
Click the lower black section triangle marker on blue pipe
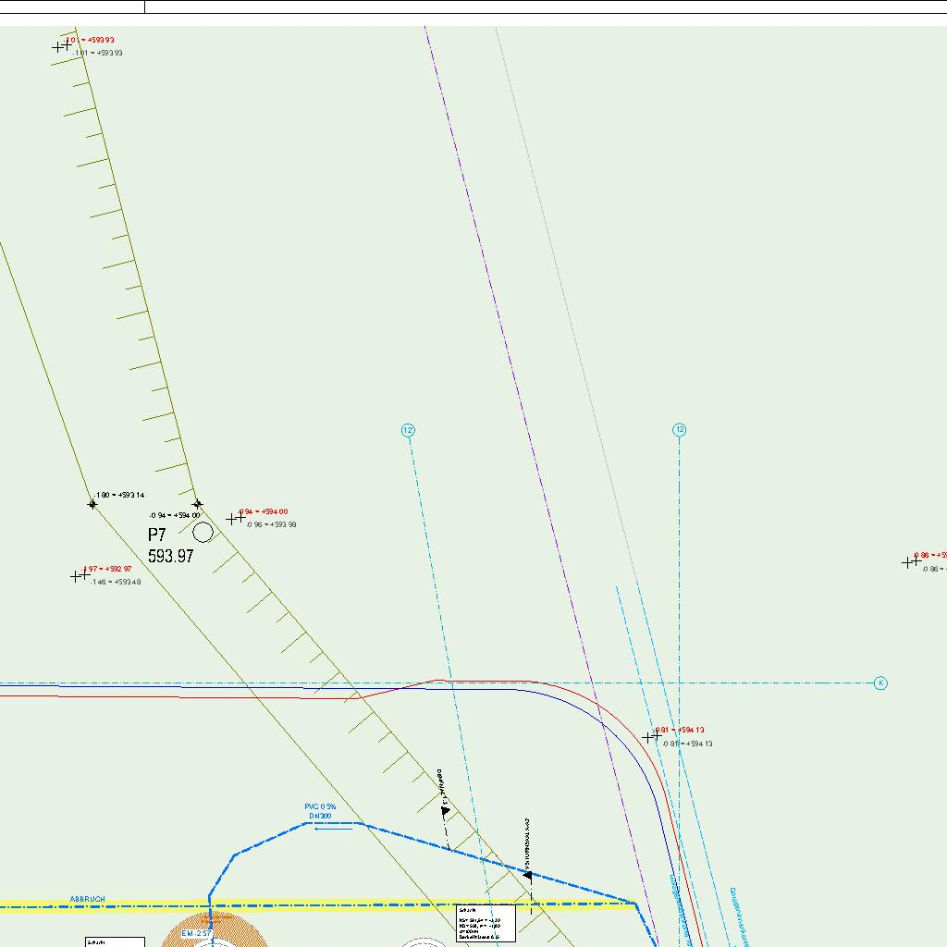tap(528, 875)
